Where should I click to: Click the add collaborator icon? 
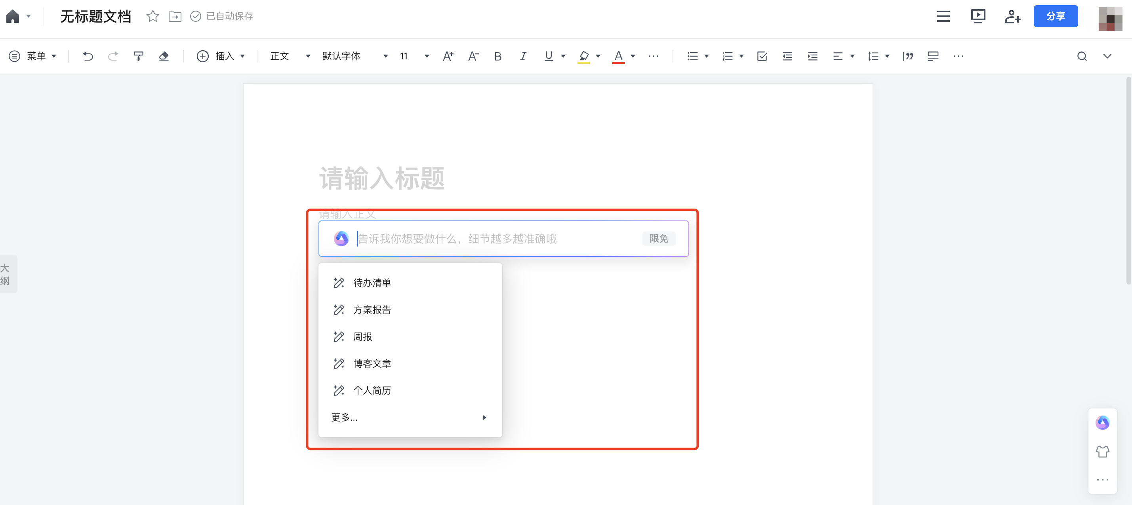pos(1012,16)
